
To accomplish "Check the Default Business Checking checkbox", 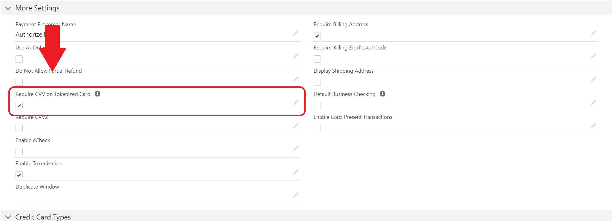I will tap(317, 105).
